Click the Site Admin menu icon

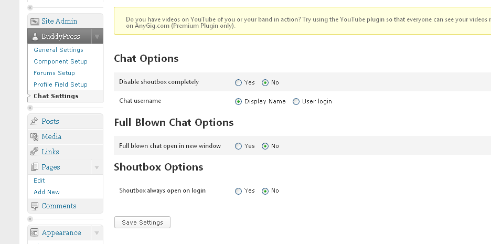coord(35,22)
